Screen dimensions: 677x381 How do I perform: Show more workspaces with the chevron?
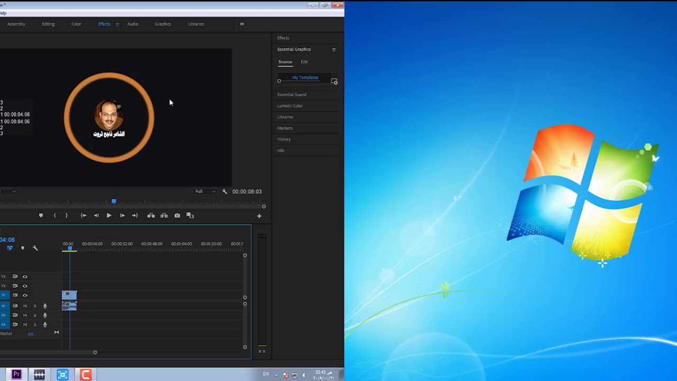click(242, 24)
